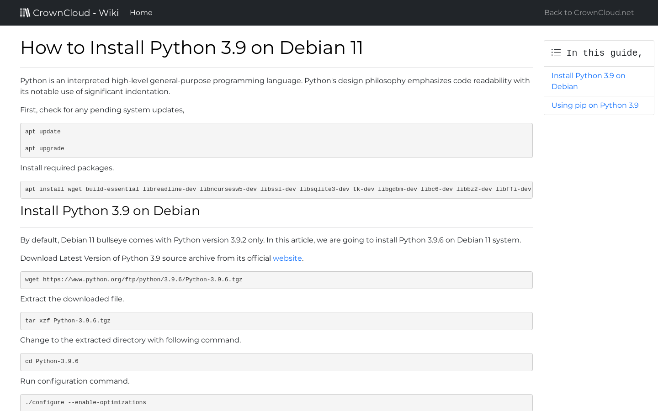Screen dimensions: 658x411
Task: Follow the Back to CrownCloud.net link
Action: [589, 13]
